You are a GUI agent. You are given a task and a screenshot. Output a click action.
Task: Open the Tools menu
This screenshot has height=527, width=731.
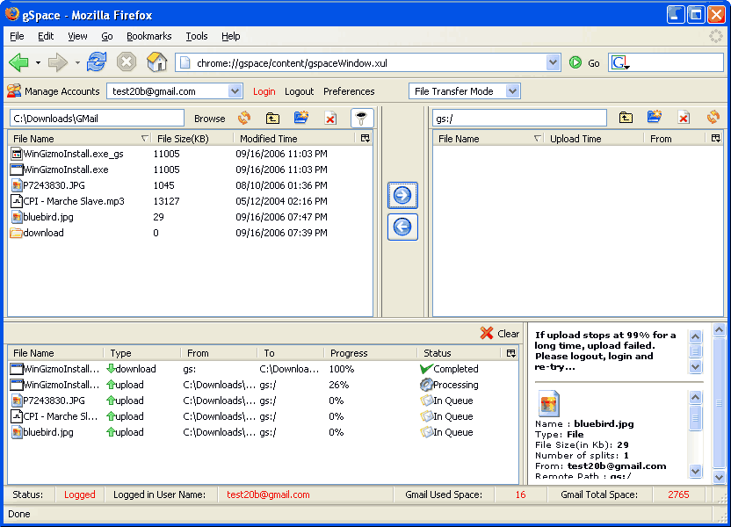[197, 36]
